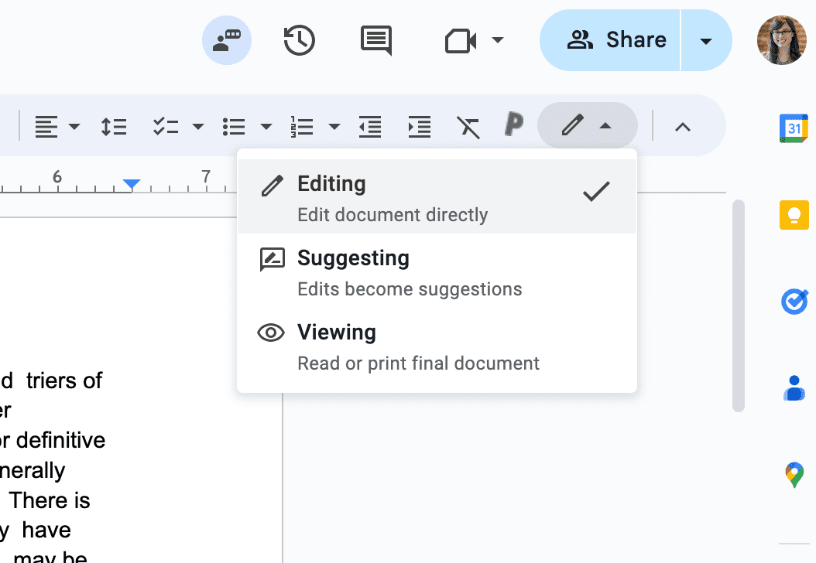816x563 pixels.
Task: Open Google Calendar in side panel
Action: tap(794, 128)
